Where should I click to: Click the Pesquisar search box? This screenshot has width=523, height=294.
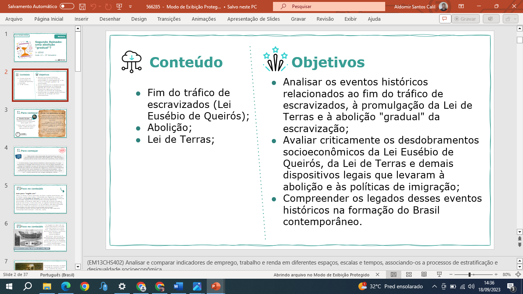pyautogui.click(x=329, y=7)
